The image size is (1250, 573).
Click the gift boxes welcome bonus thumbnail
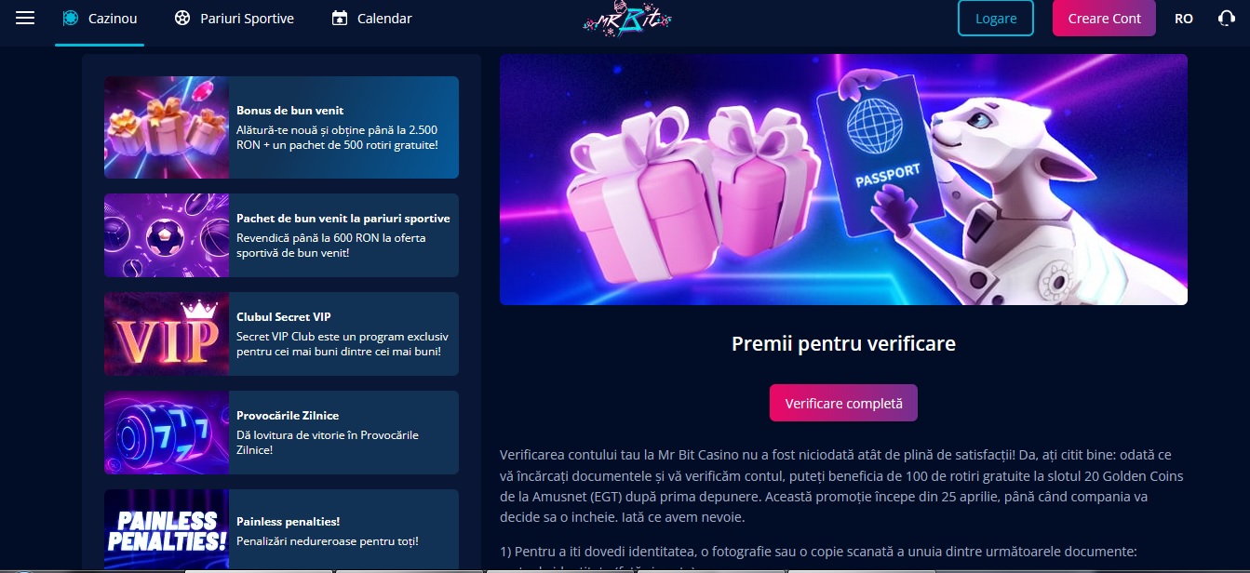167,127
